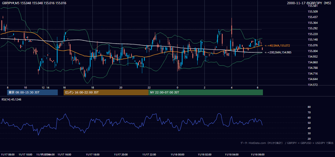This screenshot has width=335, height=157.
Task: Select the 155.076 price axis label
Action: pyautogui.click(x=313, y=45)
